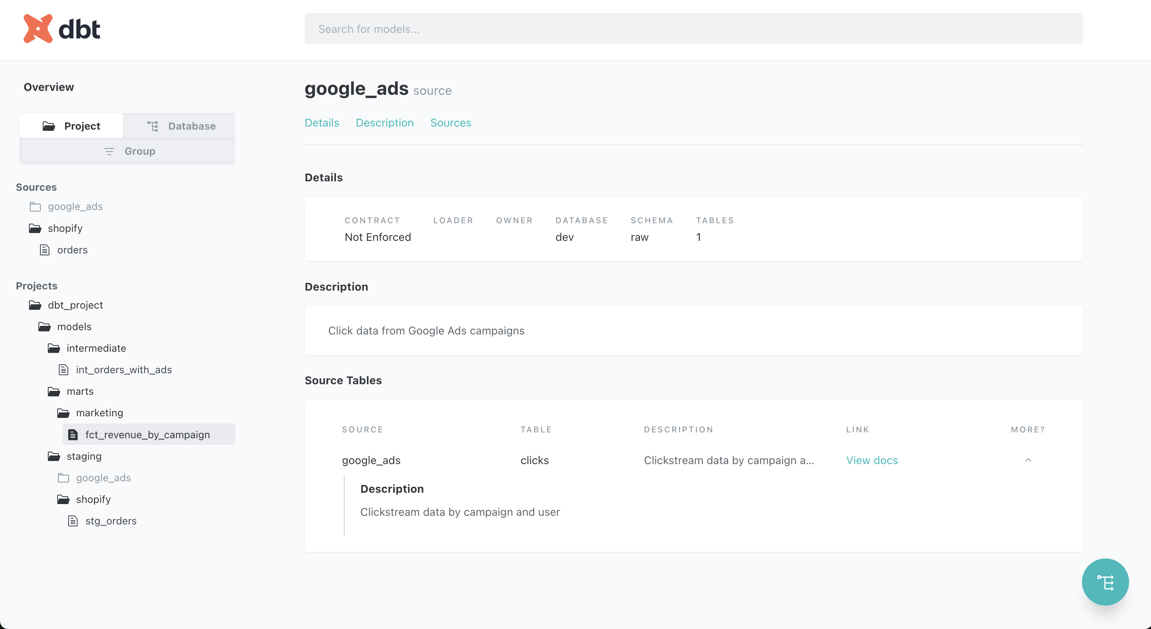Switch to the Project tab

pyautogui.click(x=71, y=126)
